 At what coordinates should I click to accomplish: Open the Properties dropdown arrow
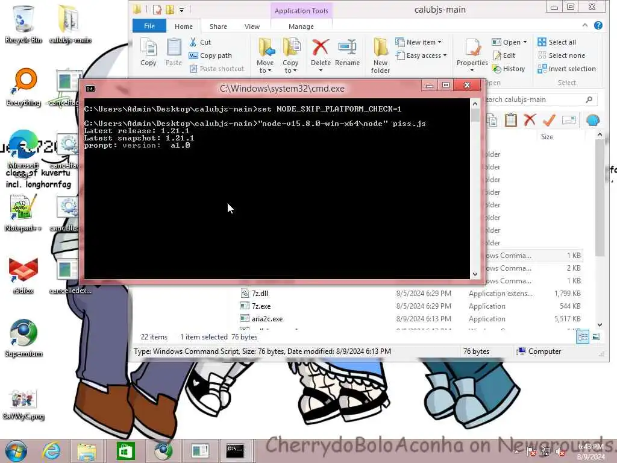click(472, 71)
